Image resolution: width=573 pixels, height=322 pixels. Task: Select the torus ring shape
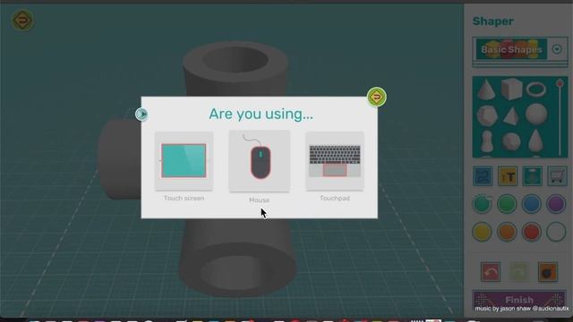coord(536,89)
